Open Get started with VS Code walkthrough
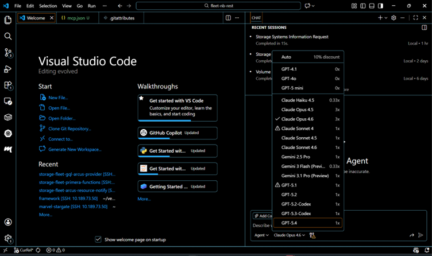 click(178, 108)
